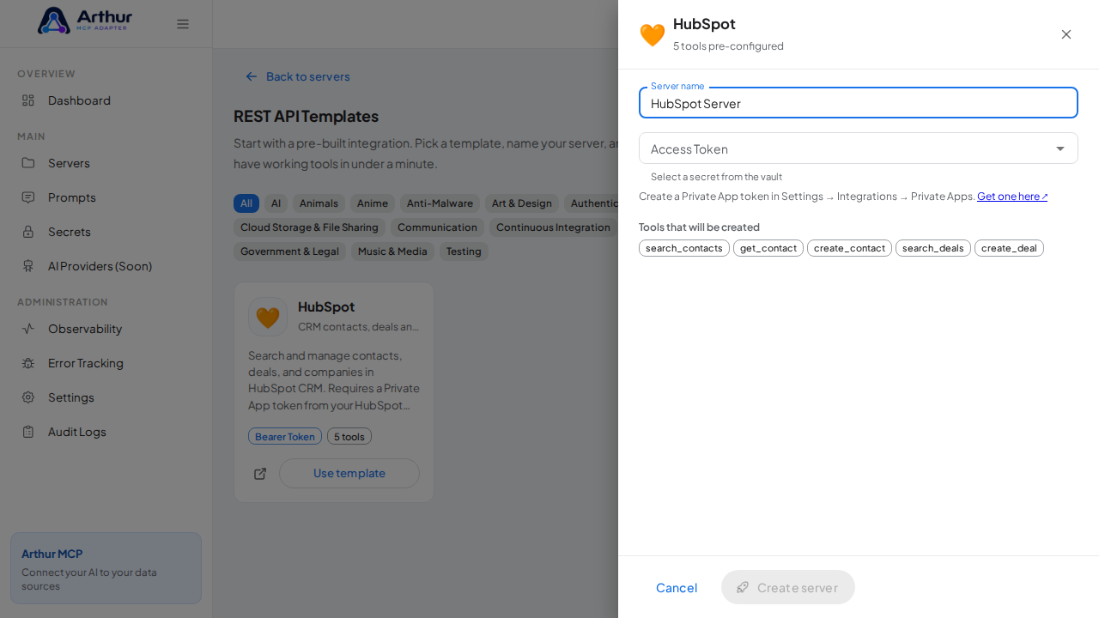Click the Server name input field
The width and height of the screenshot is (1099, 618).
click(x=859, y=103)
